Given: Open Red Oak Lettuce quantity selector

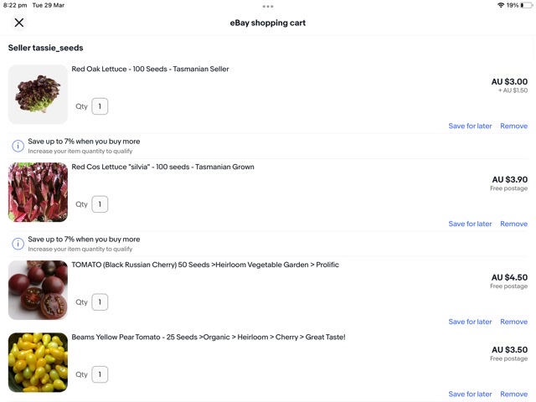Looking at the screenshot, I should [x=100, y=106].
